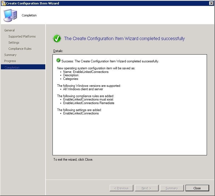Click 'Name: EnableLinkedConnections' line

pyautogui.click(x=86, y=72)
